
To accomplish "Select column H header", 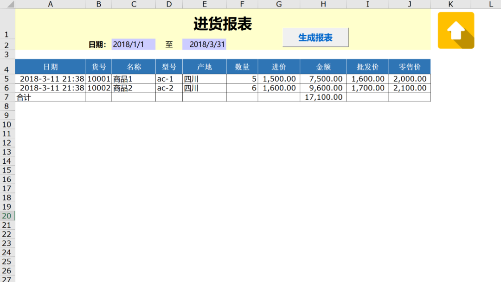I will pos(323,4).
